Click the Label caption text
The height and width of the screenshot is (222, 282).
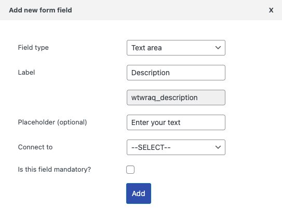click(26, 73)
